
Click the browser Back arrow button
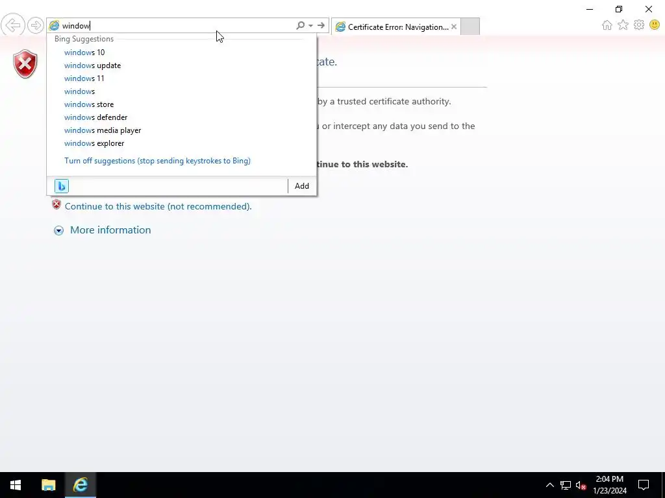(x=13, y=25)
